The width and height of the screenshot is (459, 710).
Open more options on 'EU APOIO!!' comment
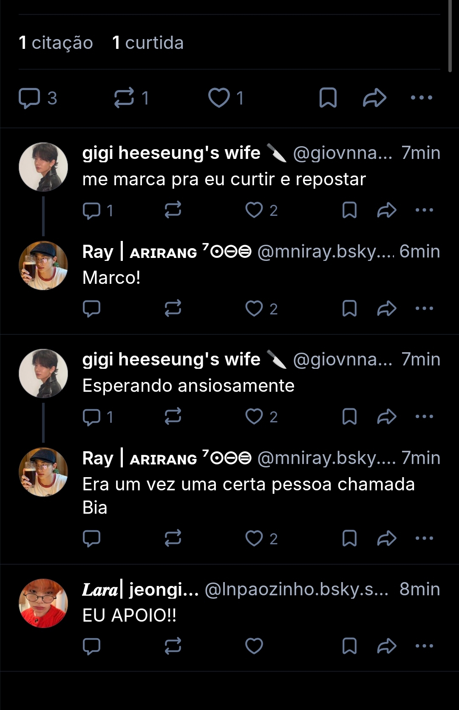[x=424, y=646]
